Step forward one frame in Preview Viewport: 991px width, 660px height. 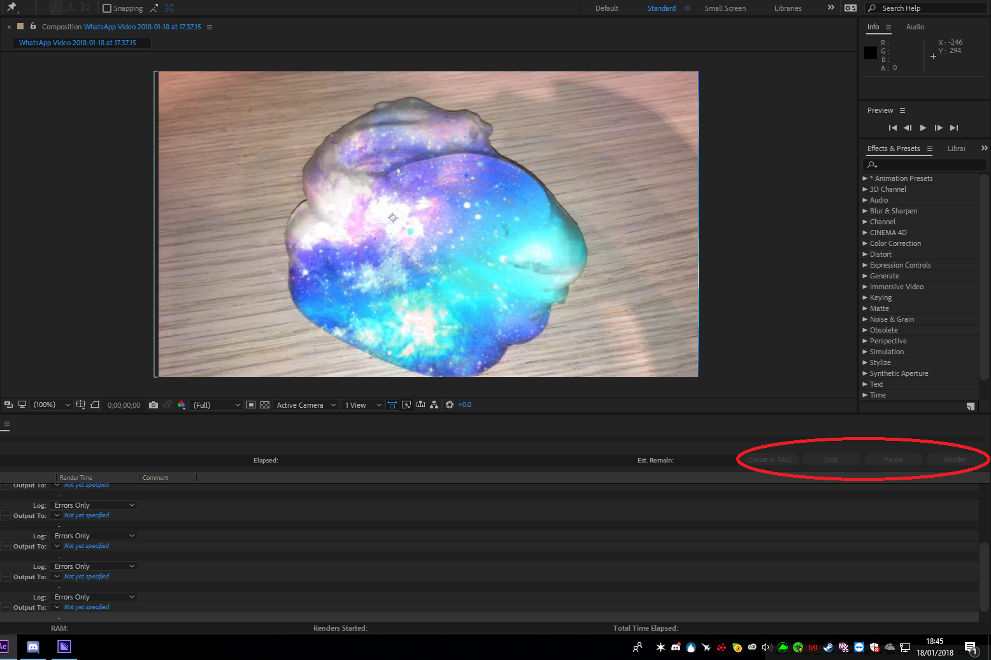[938, 127]
